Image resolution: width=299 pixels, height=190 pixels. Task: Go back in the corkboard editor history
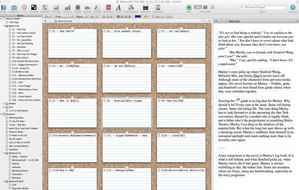45,21
